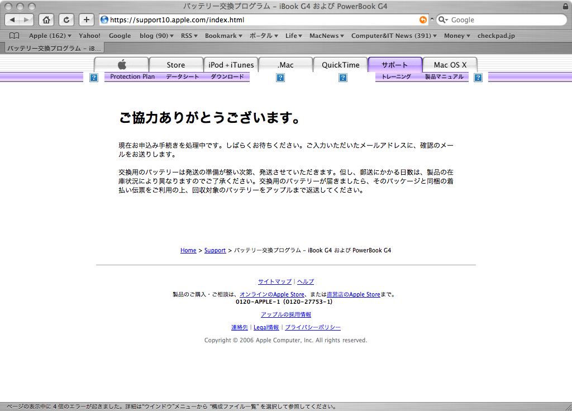
Task: Go back with the Back arrow button
Action: (12, 20)
